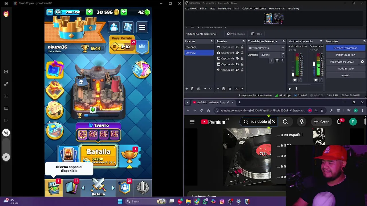Increase the transition Duración with the up arrow
The width and height of the screenshot is (367, 206).
[x=283, y=53]
